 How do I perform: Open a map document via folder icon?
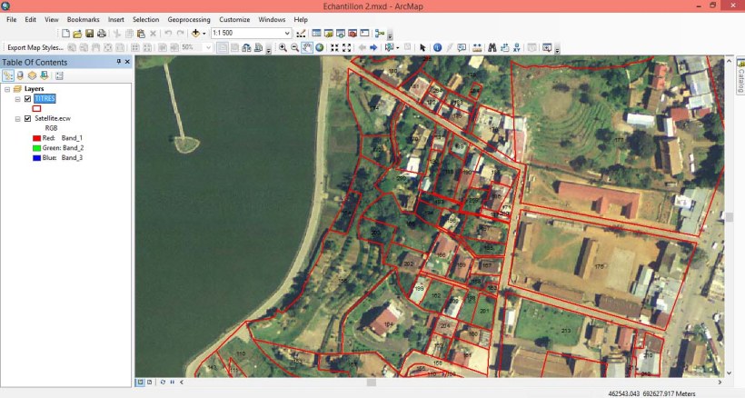tap(77, 34)
